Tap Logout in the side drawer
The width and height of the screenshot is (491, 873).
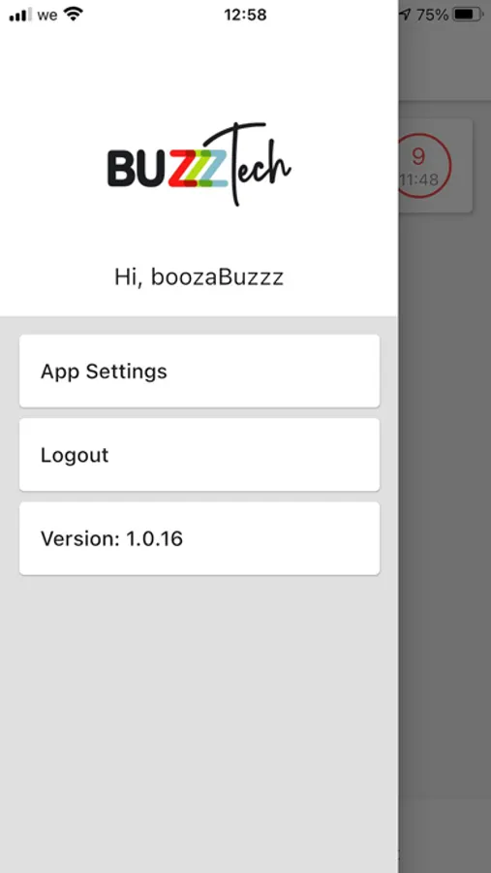(199, 455)
